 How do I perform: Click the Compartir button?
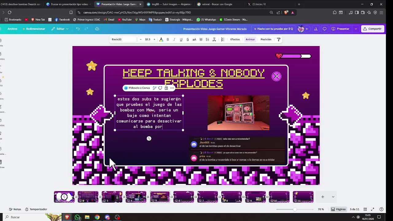point(372,29)
